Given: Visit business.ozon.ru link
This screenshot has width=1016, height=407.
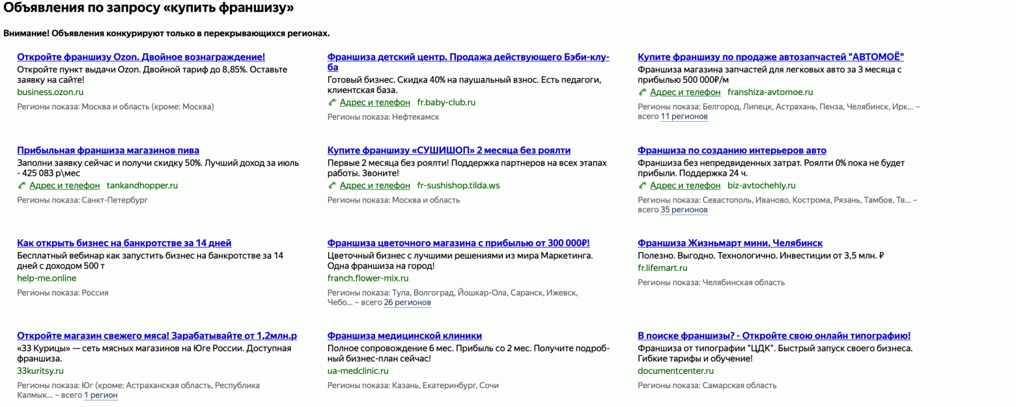Looking at the screenshot, I should coord(50,92).
